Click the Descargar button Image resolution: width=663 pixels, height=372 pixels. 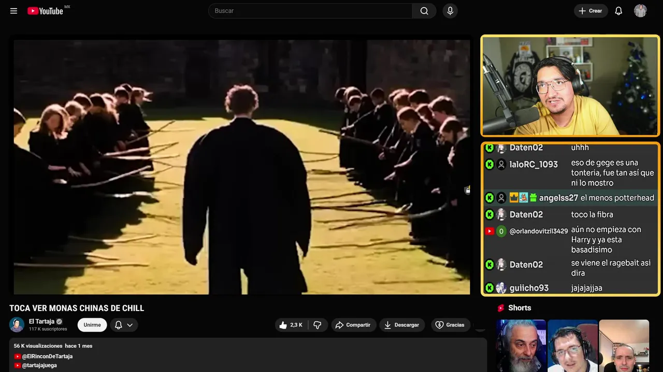click(x=402, y=325)
